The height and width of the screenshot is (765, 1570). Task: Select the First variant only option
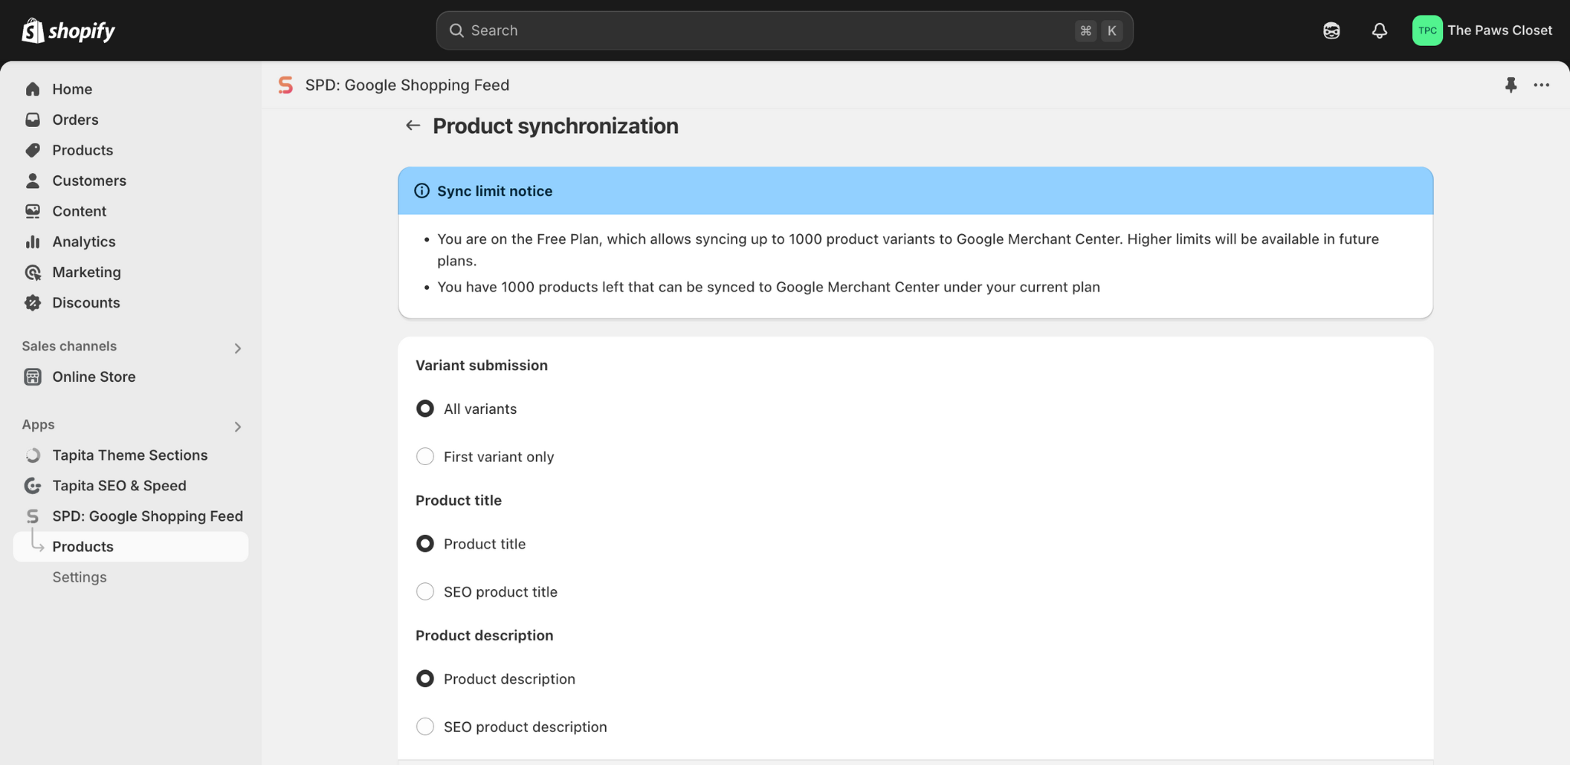pos(425,457)
